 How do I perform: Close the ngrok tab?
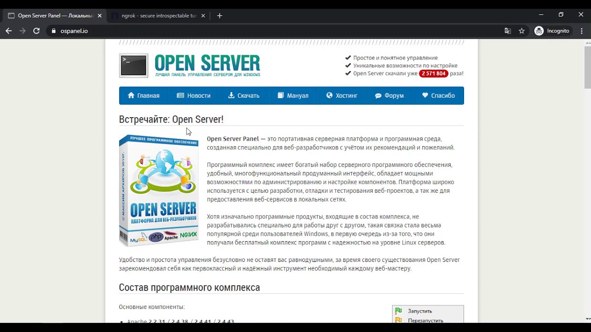click(203, 16)
